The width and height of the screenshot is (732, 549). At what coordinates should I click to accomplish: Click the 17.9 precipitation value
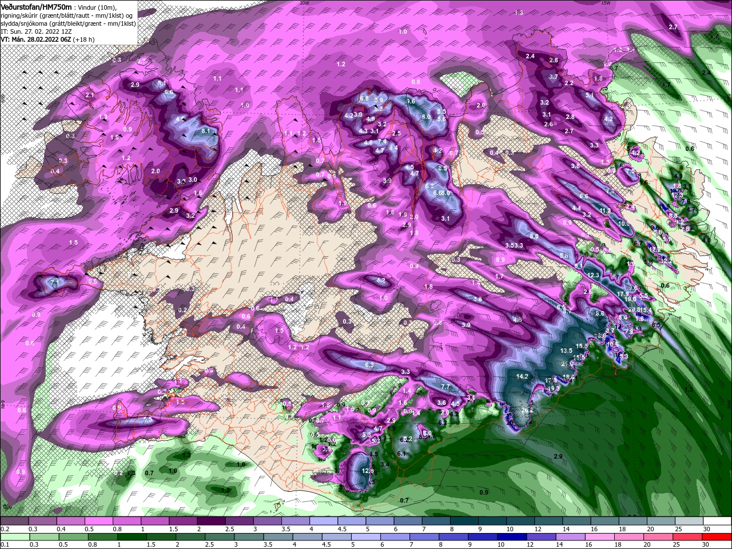click(622, 294)
